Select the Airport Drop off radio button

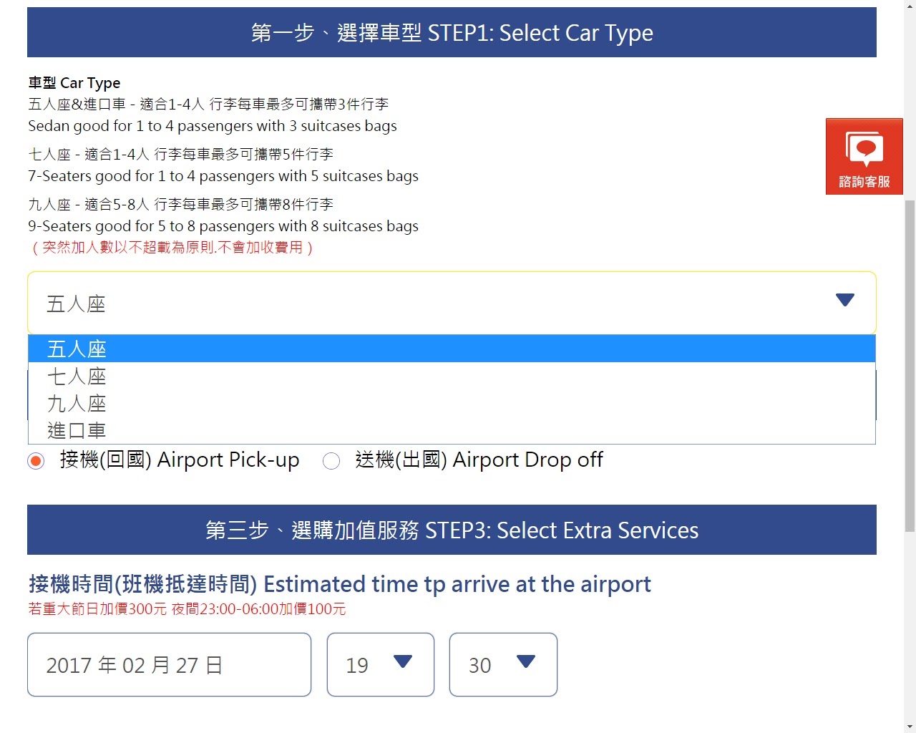coord(331,461)
